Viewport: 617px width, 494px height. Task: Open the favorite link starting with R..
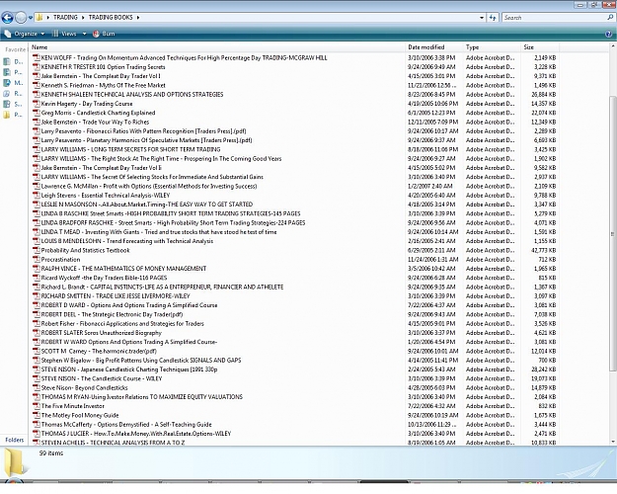point(13,93)
